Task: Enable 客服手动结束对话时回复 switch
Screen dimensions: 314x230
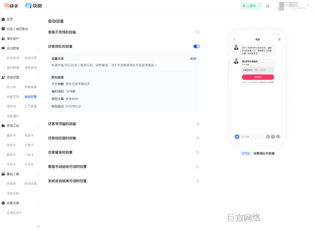Action: (196, 167)
